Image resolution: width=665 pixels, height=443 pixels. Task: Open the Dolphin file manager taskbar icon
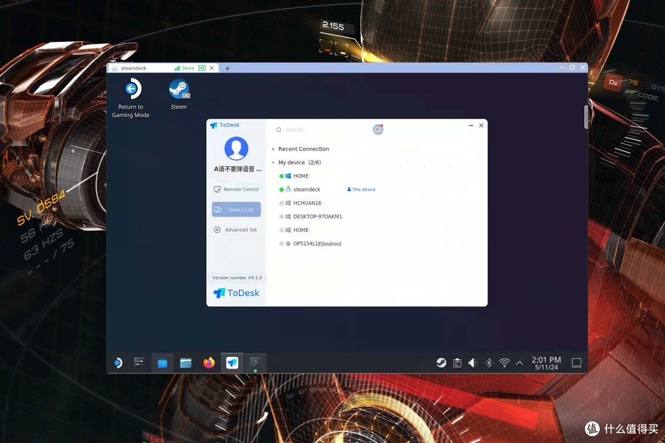coord(186,363)
